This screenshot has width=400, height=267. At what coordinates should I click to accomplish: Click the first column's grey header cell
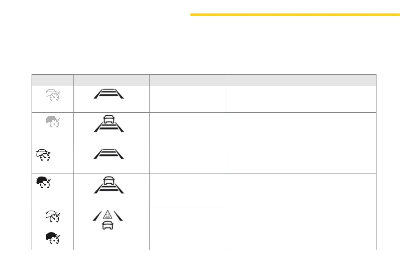click(52, 80)
